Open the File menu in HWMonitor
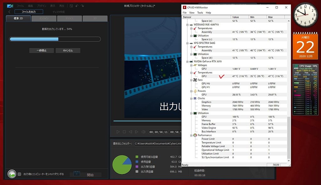The image size is (321, 185). [x=185, y=12]
